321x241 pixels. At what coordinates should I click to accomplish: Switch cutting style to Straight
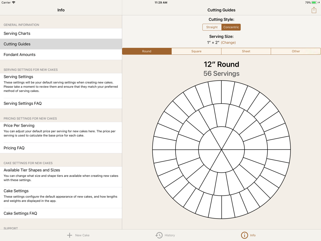point(212,27)
